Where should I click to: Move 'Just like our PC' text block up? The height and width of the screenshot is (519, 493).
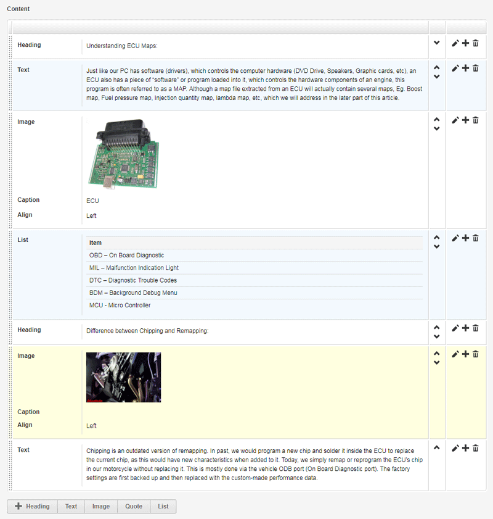pos(437,67)
